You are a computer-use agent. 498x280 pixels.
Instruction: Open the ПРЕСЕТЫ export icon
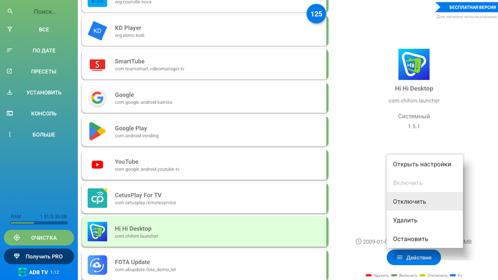(10, 72)
